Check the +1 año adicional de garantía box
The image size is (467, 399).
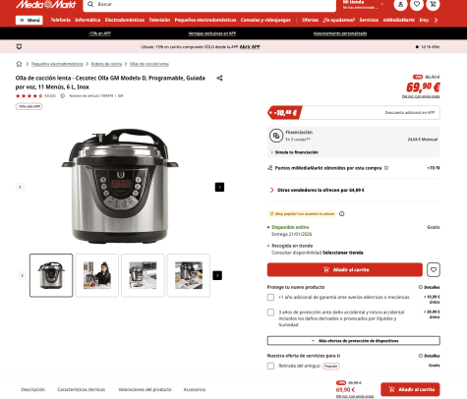pyautogui.click(x=270, y=297)
